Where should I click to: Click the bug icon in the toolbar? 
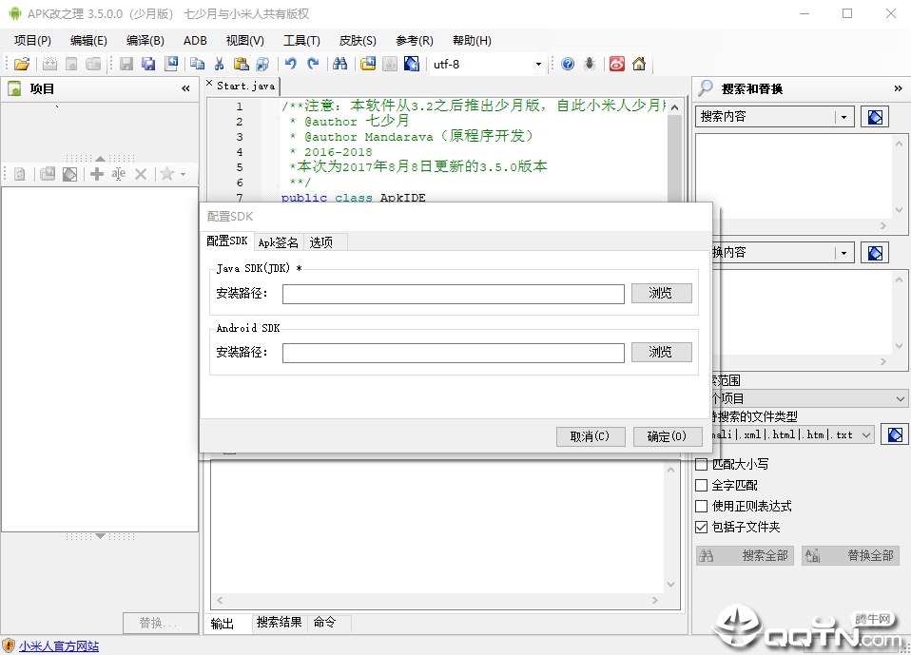(x=590, y=64)
